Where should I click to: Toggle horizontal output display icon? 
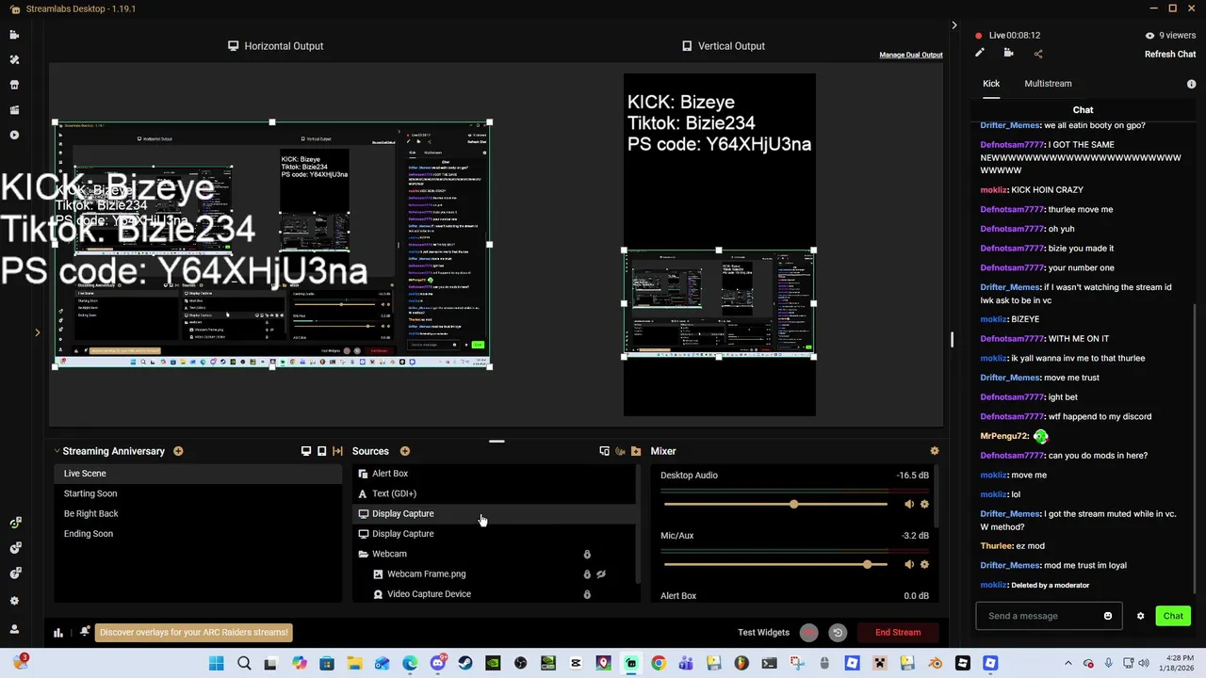(x=306, y=451)
